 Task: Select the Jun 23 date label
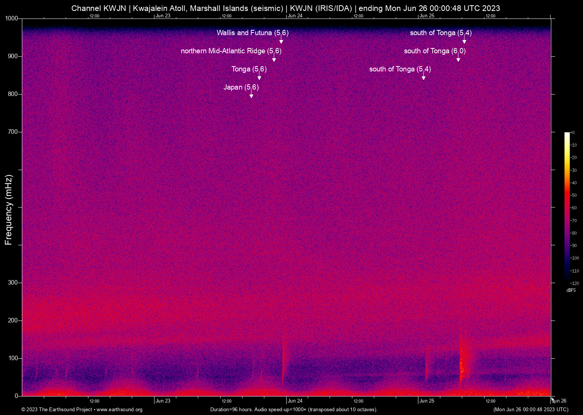pos(163,401)
